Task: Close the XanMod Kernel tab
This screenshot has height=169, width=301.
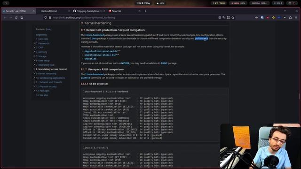Action: coord(69,11)
